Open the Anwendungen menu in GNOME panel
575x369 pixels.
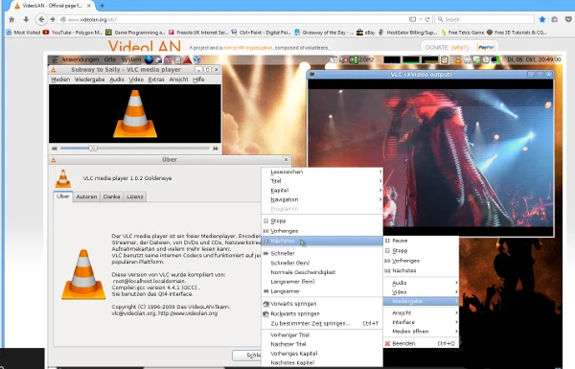[x=80, y=59]
